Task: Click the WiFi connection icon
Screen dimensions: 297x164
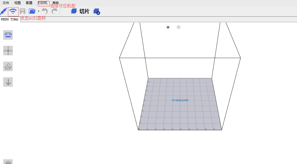Action: (13, 11)
